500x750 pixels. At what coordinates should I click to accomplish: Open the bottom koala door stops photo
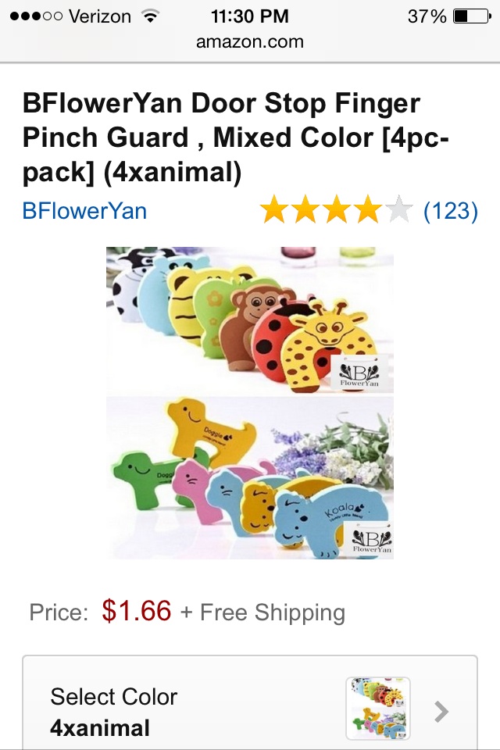click(250, 477)
